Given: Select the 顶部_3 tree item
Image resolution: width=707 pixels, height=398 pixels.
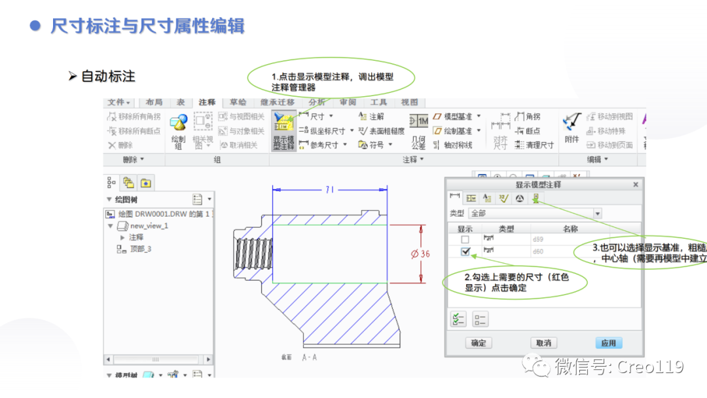Looking at the screenshot, I should pyautogui.click(x=134, y=249).
